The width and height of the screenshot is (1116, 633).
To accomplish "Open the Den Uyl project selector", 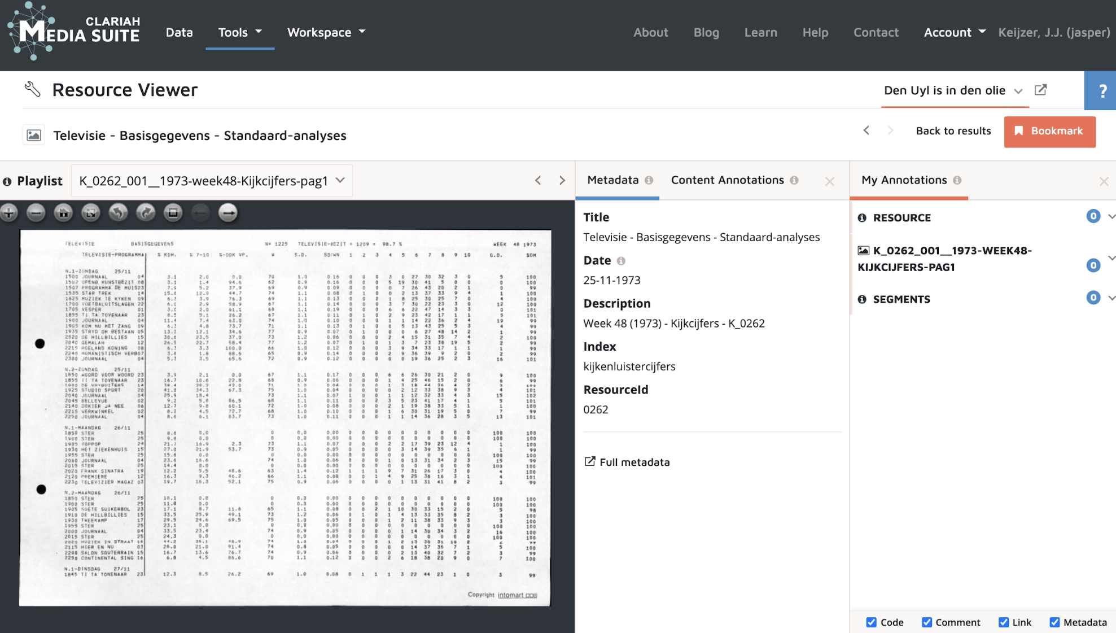I will (953, 90).
